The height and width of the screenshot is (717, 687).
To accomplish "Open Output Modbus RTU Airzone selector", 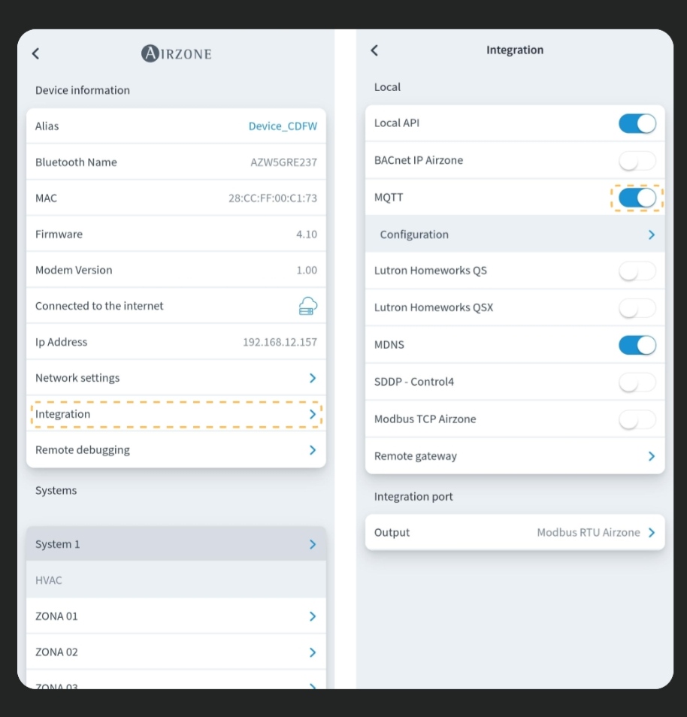I will click(515, 532).
